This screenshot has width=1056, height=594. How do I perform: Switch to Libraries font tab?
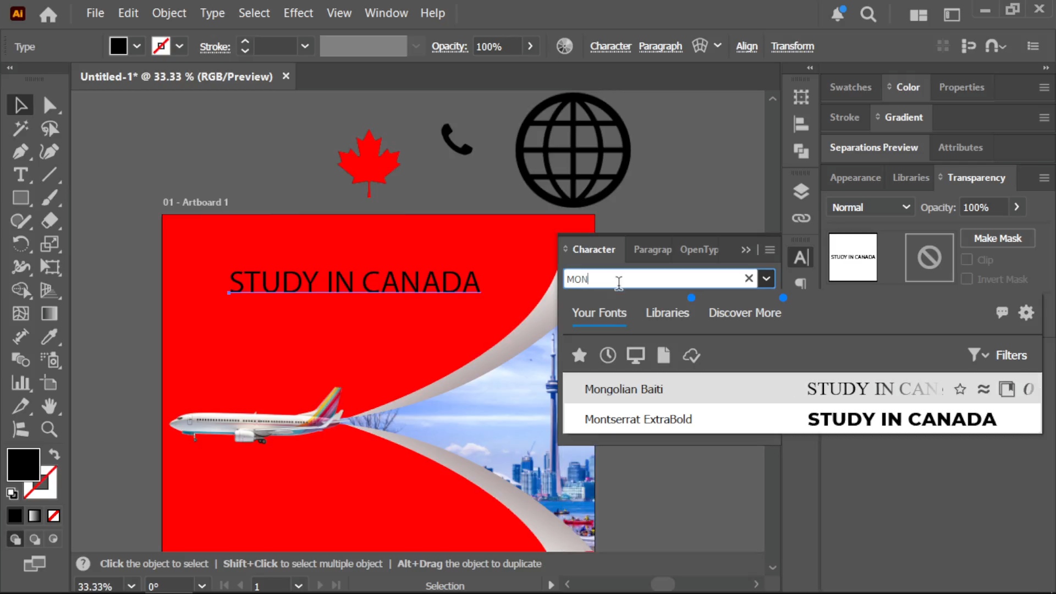point(667,313)
